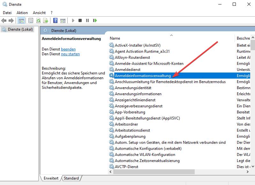Open the ? help menu
This screenshot has width=255, height=185.
[52, 13]
